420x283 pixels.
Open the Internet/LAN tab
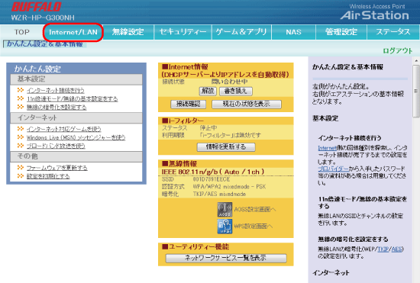(73, 32)
